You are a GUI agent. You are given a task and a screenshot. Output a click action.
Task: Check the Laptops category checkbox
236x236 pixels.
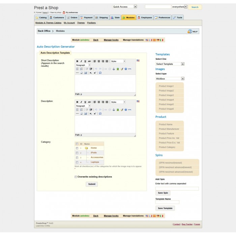tap(77, 163)
